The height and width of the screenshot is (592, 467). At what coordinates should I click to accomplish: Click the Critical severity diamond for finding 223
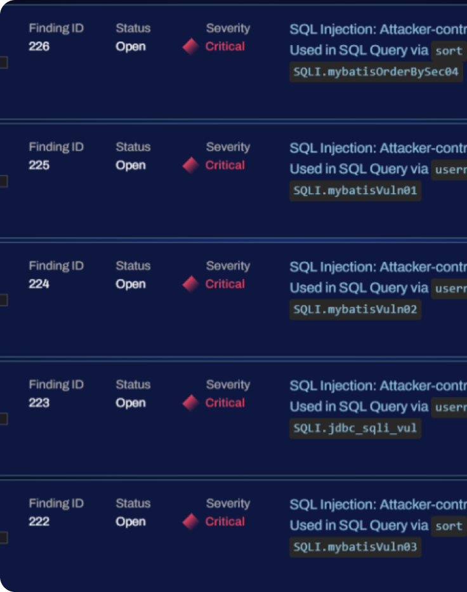click(190, 403)
